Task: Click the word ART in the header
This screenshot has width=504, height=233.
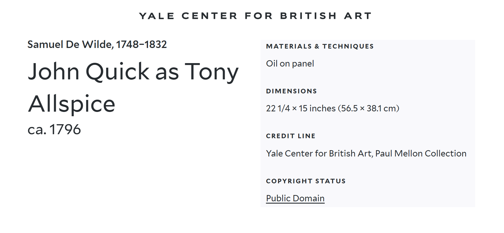Action: pos(358,16)
